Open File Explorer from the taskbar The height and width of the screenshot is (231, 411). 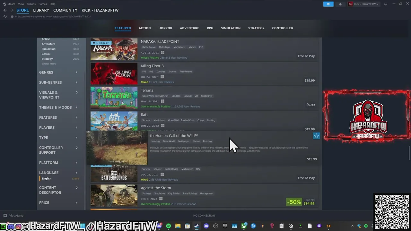(178, 226)
